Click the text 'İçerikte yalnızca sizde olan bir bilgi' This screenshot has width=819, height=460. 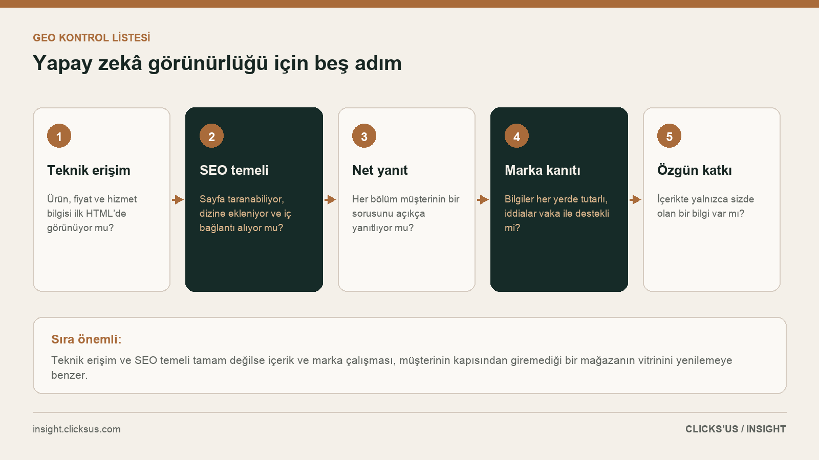click(x=705, y=206)
